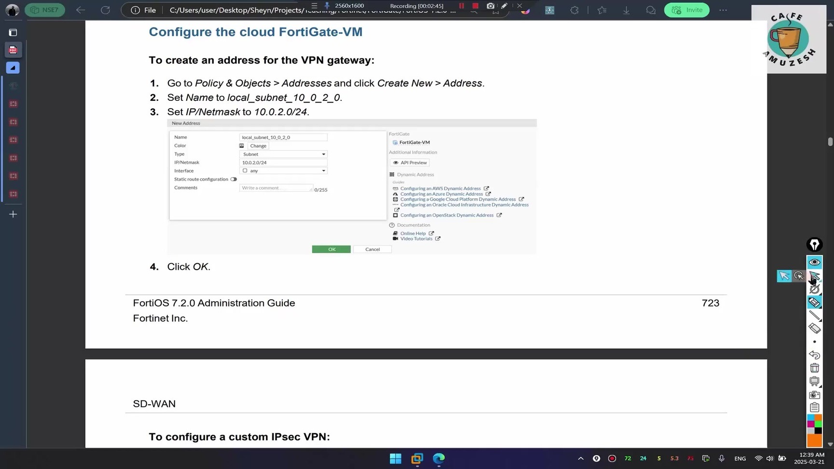Open Configuring an AWS Dynamic Address link
Screen dimensions: 834x469
pyautogui.click(x=441, y=189)
